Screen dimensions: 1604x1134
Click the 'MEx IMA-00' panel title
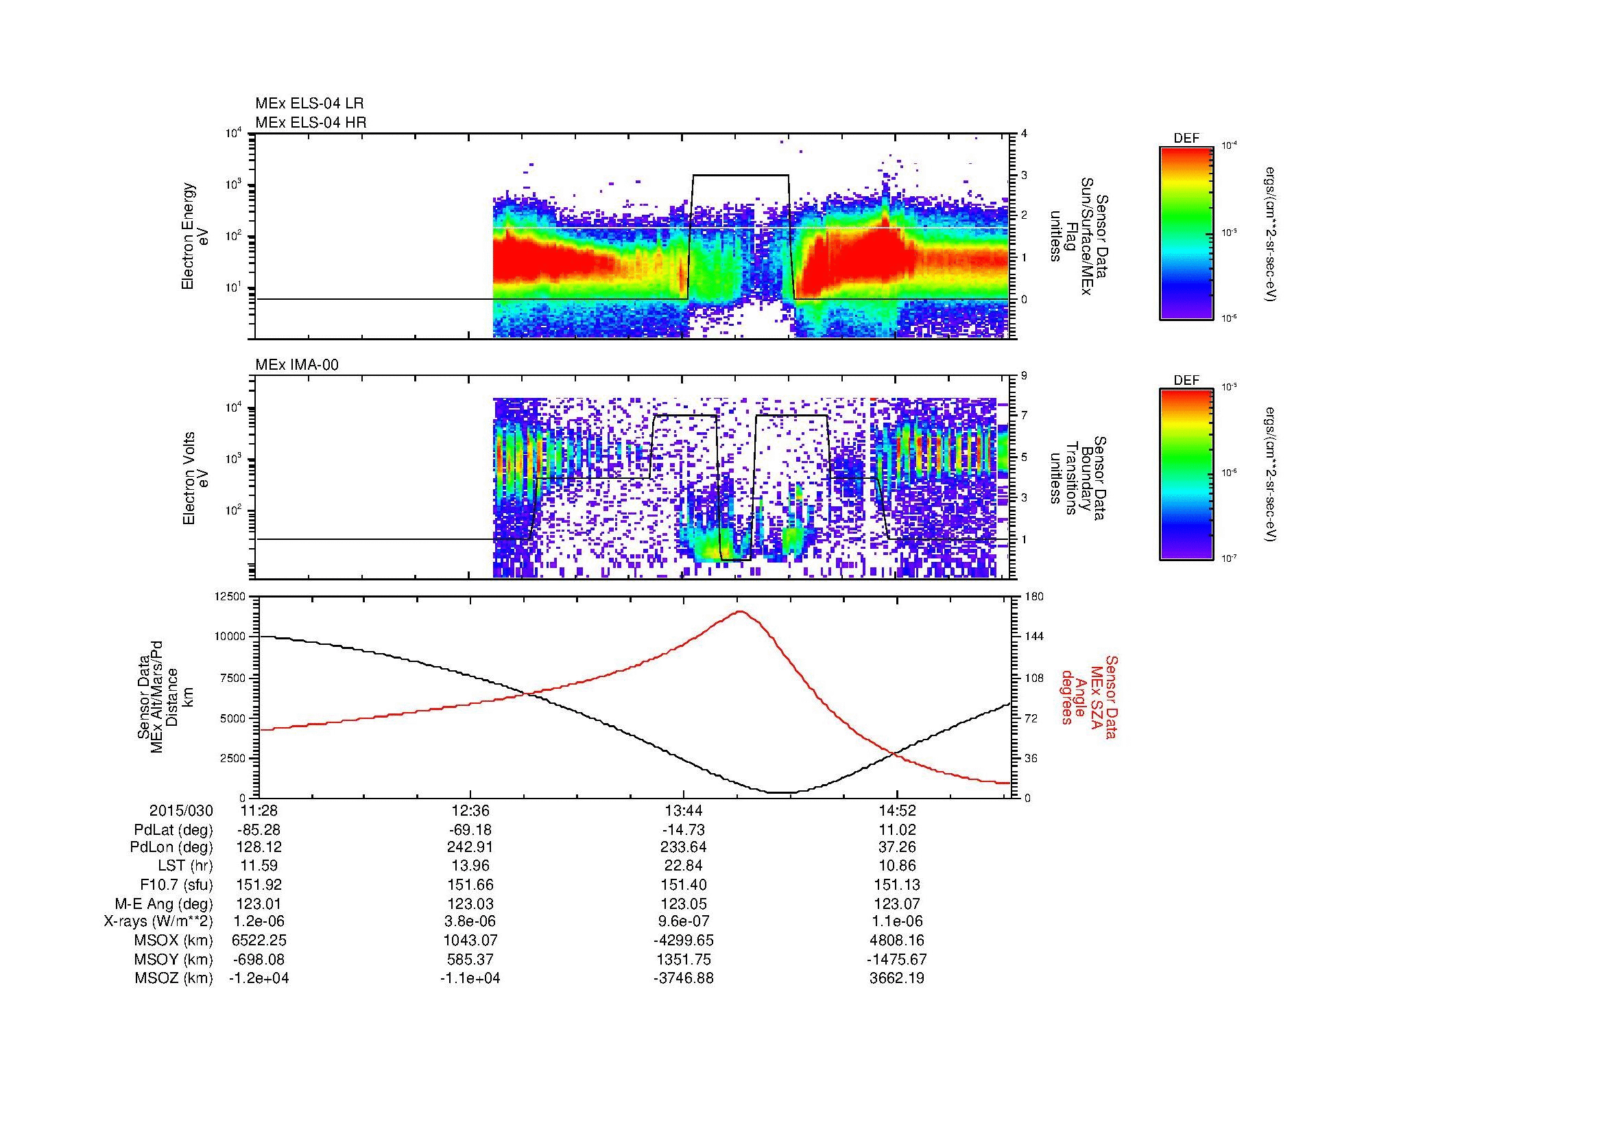point(297,365)
